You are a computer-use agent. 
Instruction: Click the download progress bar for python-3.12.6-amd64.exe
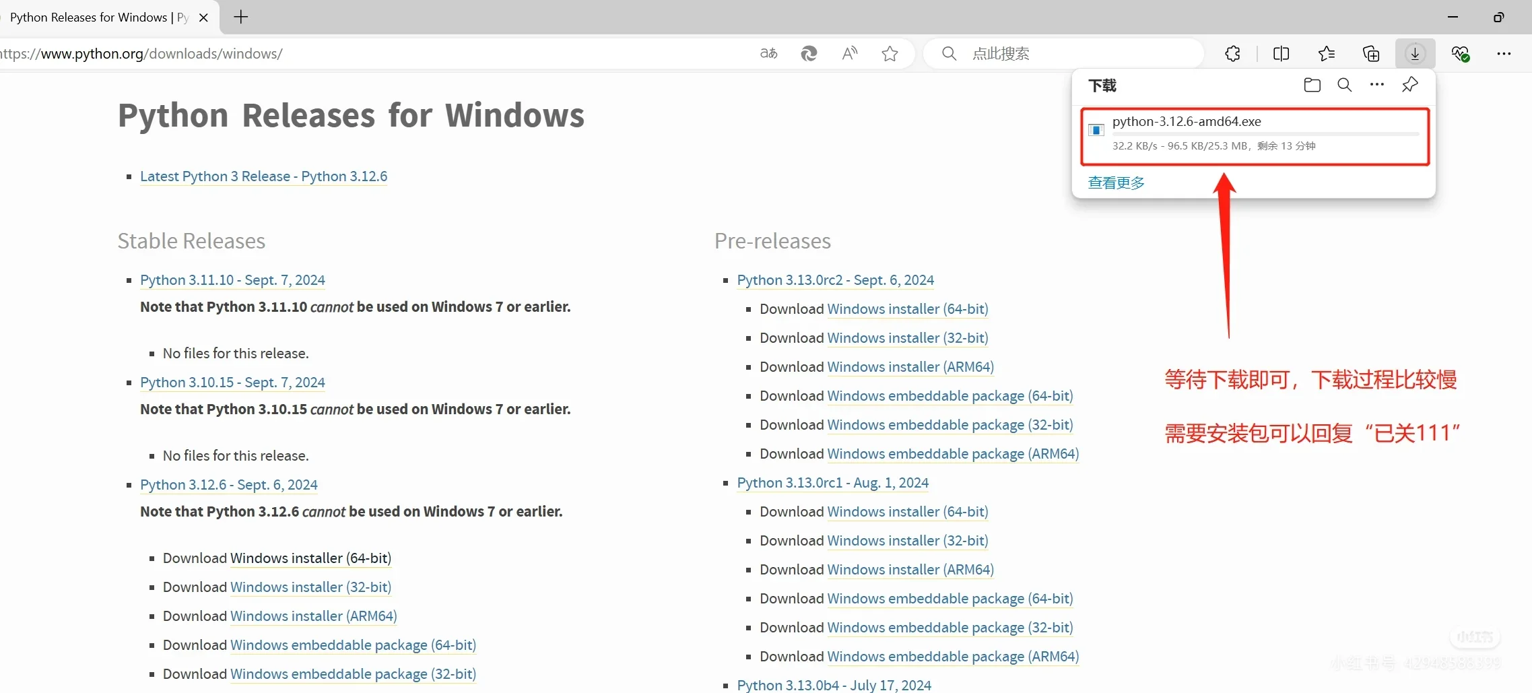(1265, 134)
